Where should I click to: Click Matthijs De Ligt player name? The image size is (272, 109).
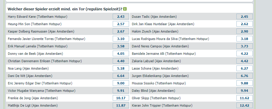click(x=33, y=105)
